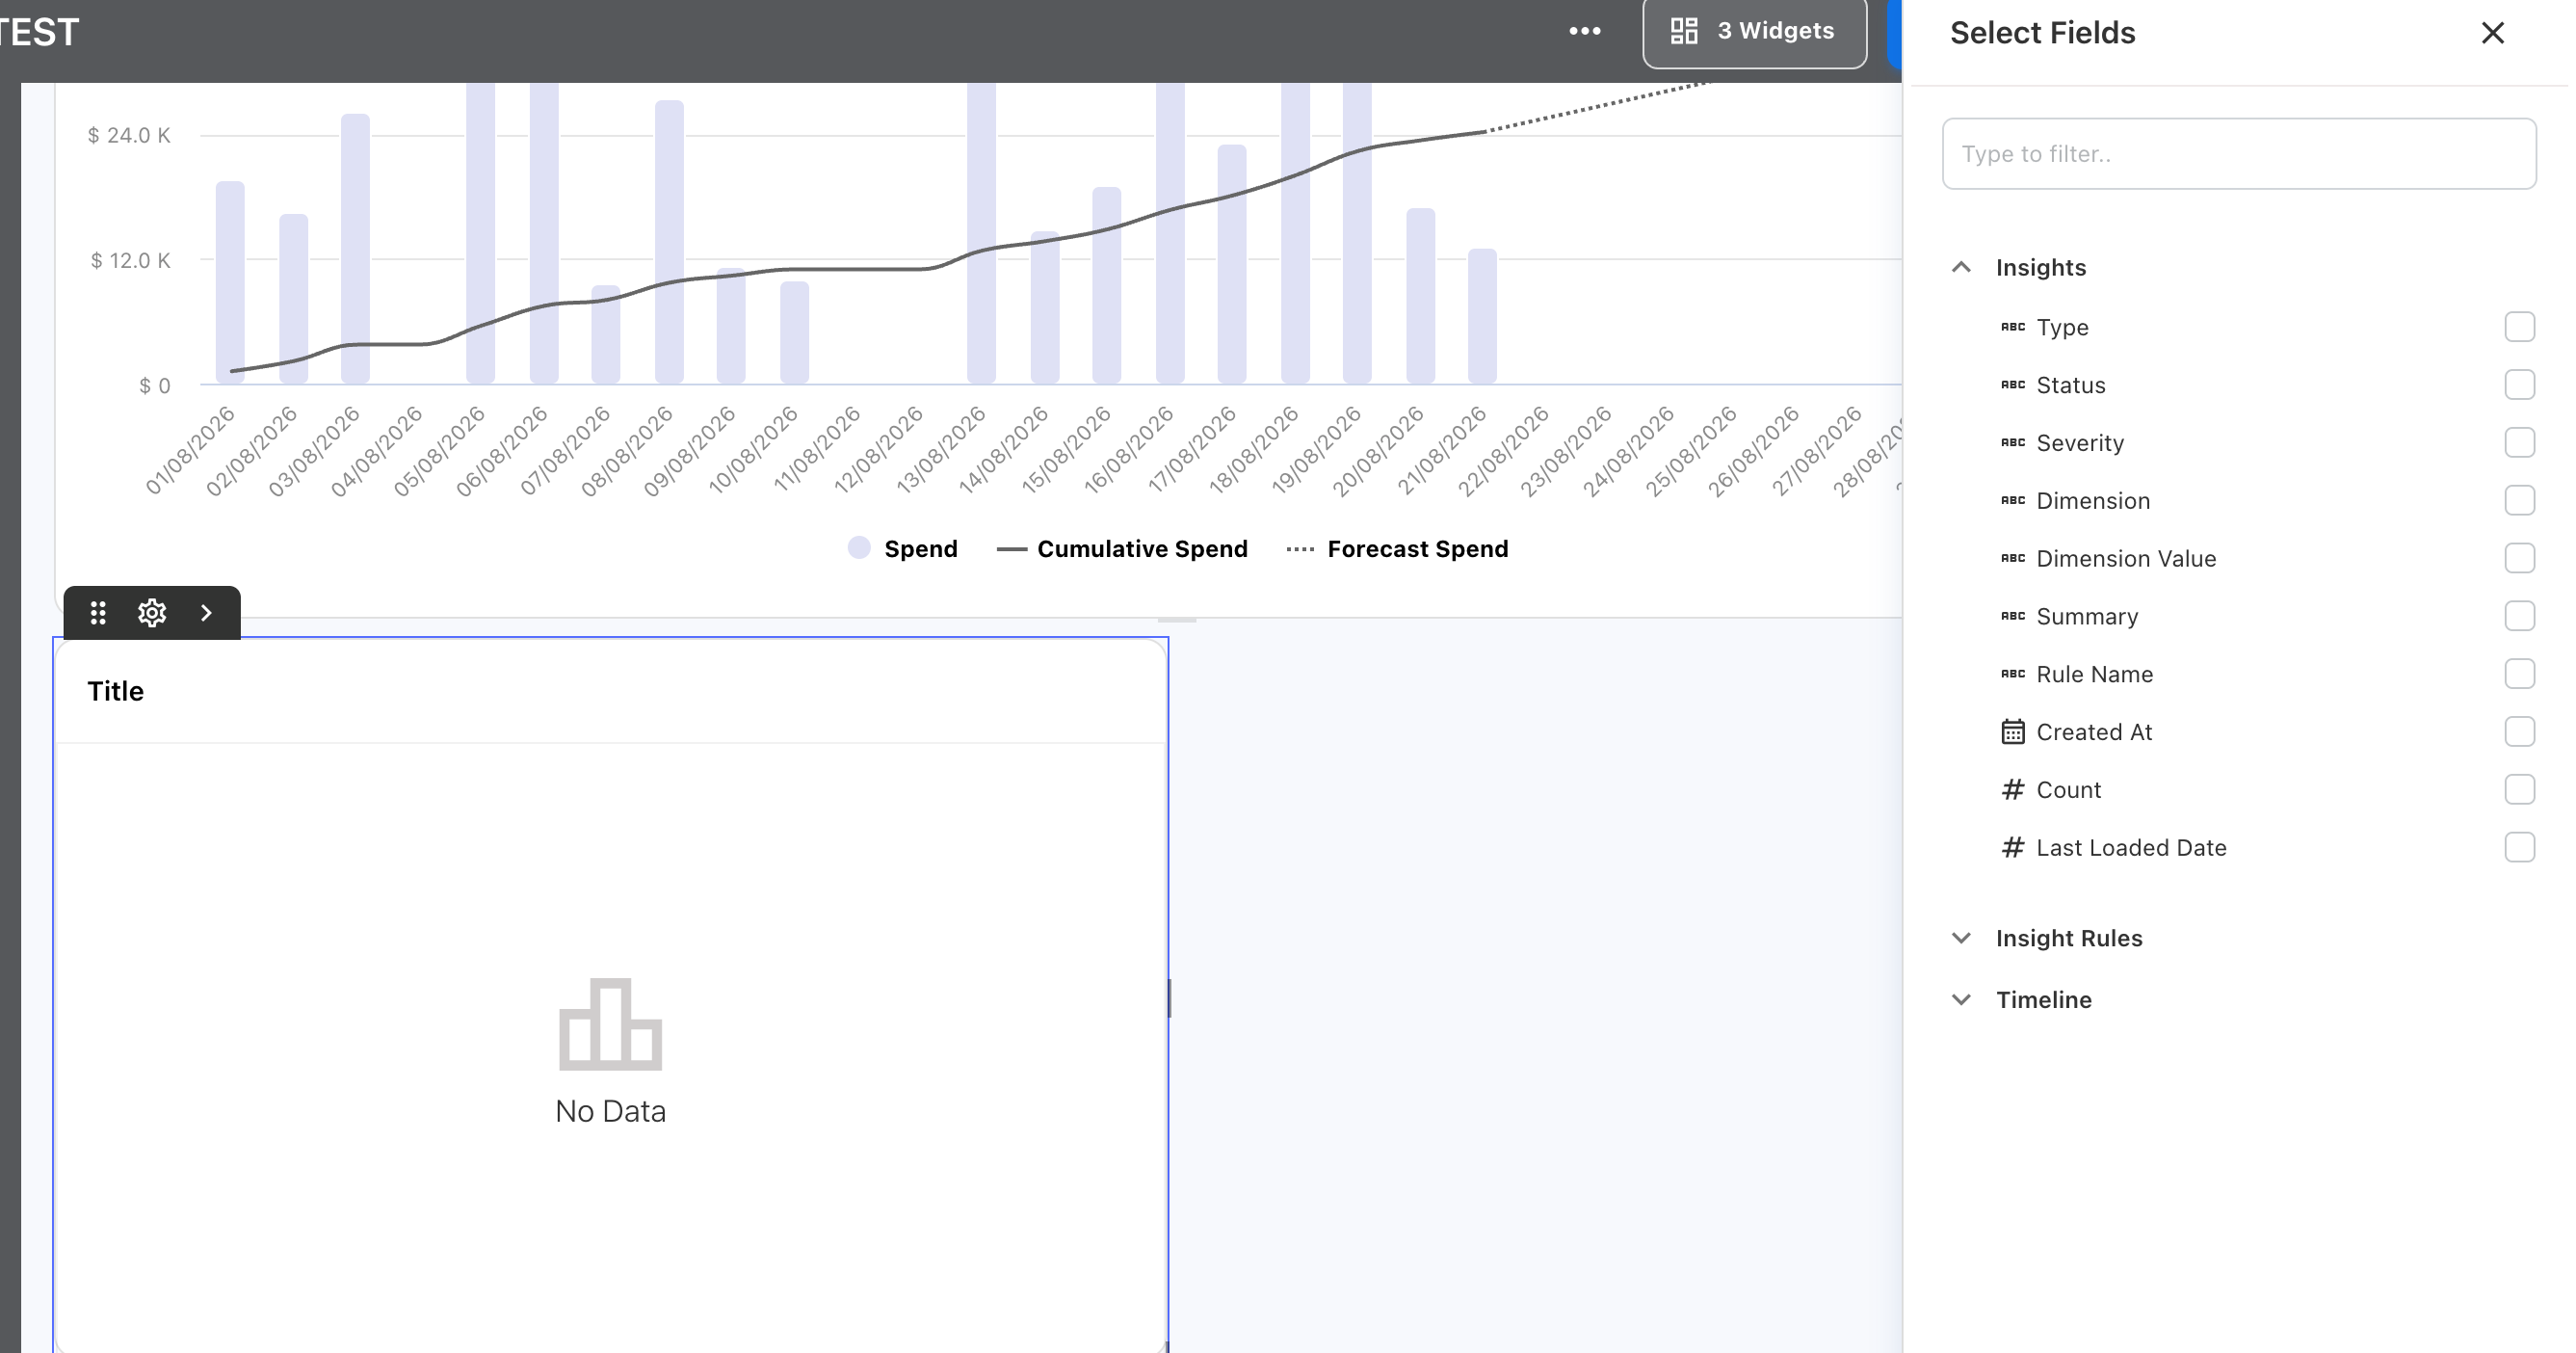Screen dimensions: 2576x1353
Task: Close the Select Fields panel
Action: coord(2492,33)
